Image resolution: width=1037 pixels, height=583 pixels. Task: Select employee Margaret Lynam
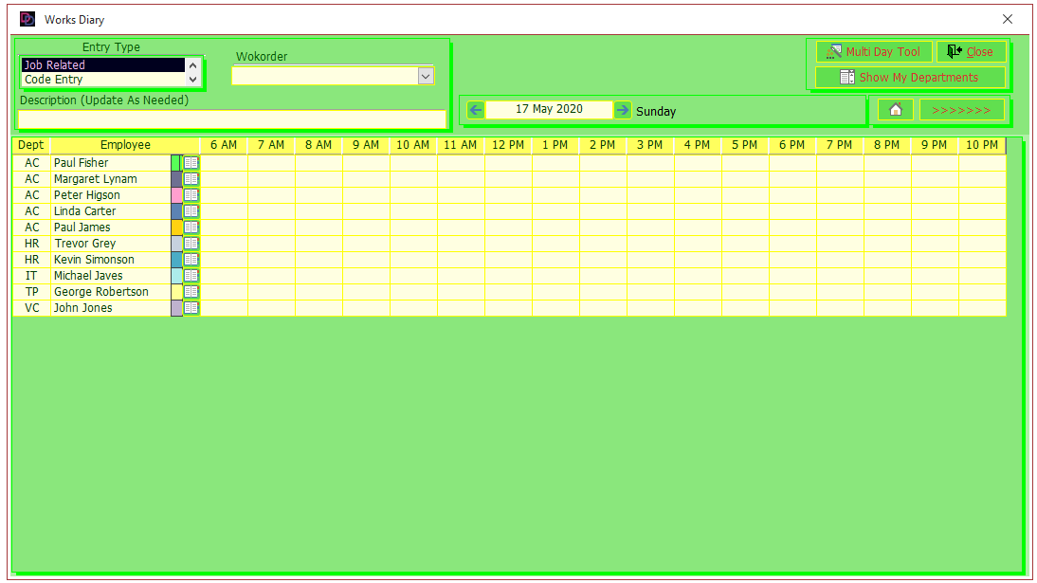pyautogui.click(x=111, y=178)
